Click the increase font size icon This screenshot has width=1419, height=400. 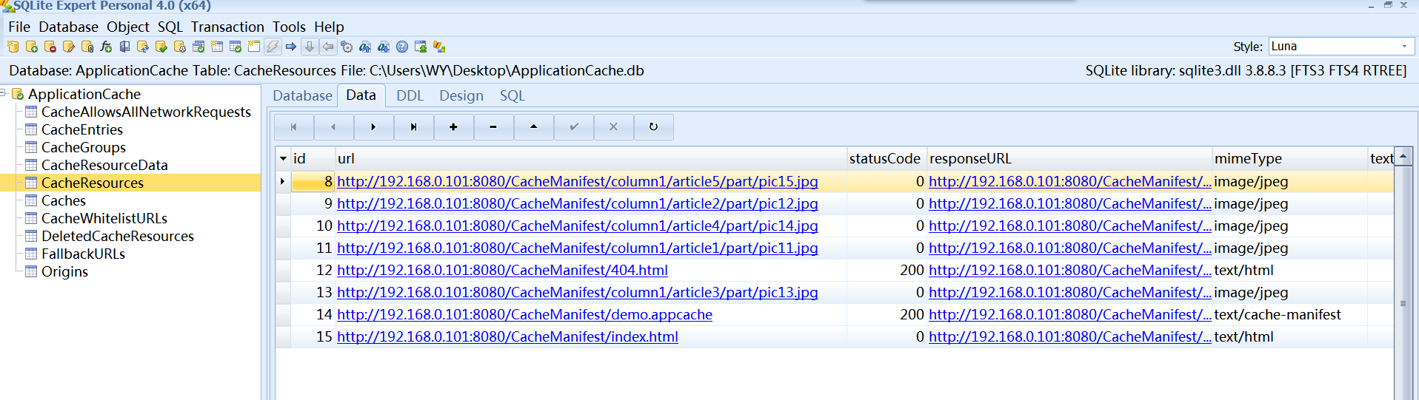[365, 47]
